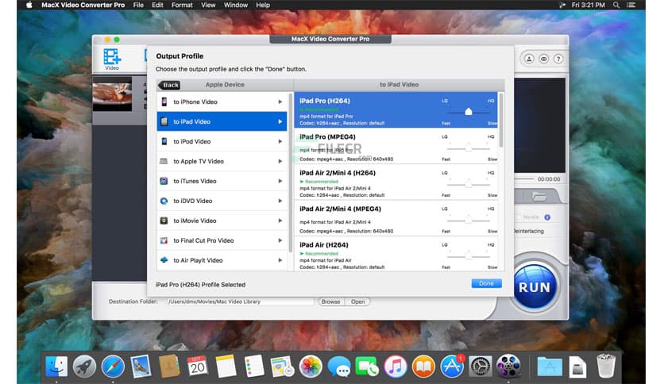Open the File menu
The height and width of the screenshot is (384, 664).
pyautogui.click(x=138, y=5)
